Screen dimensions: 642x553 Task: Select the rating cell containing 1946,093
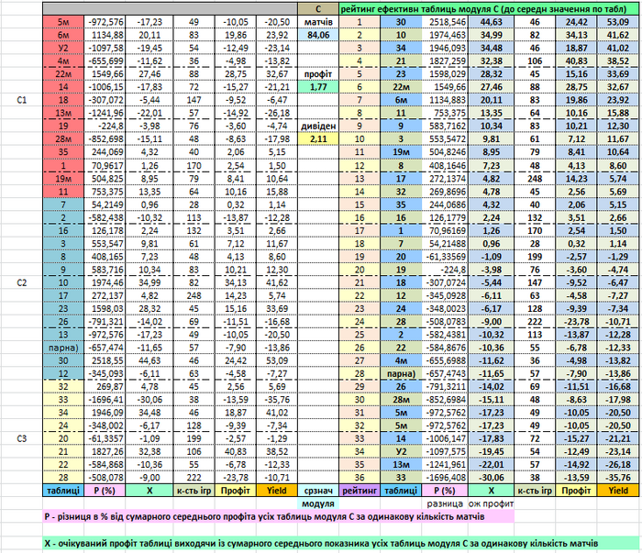click(445, 49)
